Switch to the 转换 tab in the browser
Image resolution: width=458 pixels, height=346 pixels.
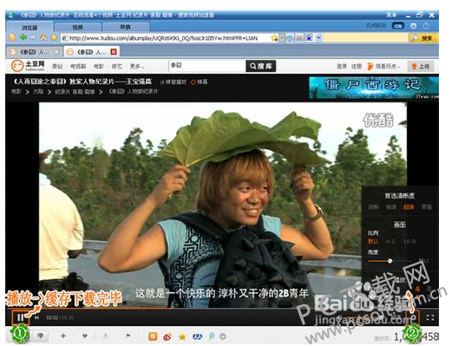pos(126,27)
